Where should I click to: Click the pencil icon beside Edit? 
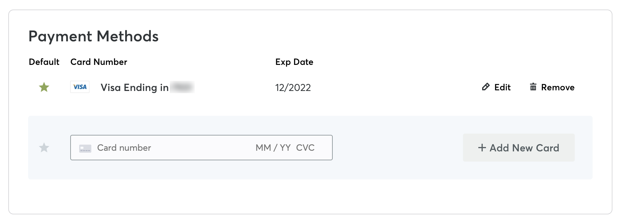coord(486,87)
